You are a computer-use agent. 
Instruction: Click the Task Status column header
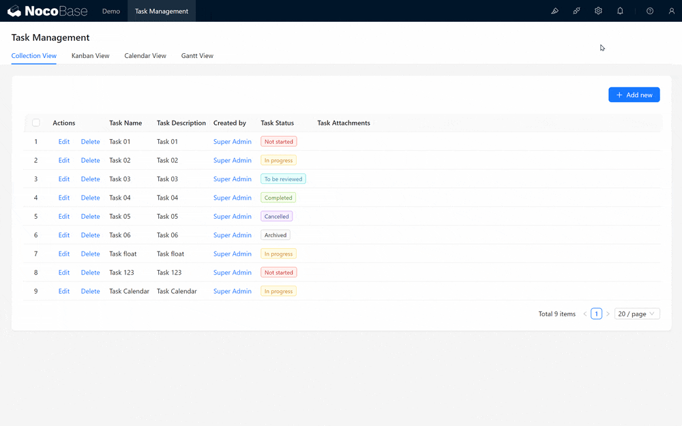277,123
